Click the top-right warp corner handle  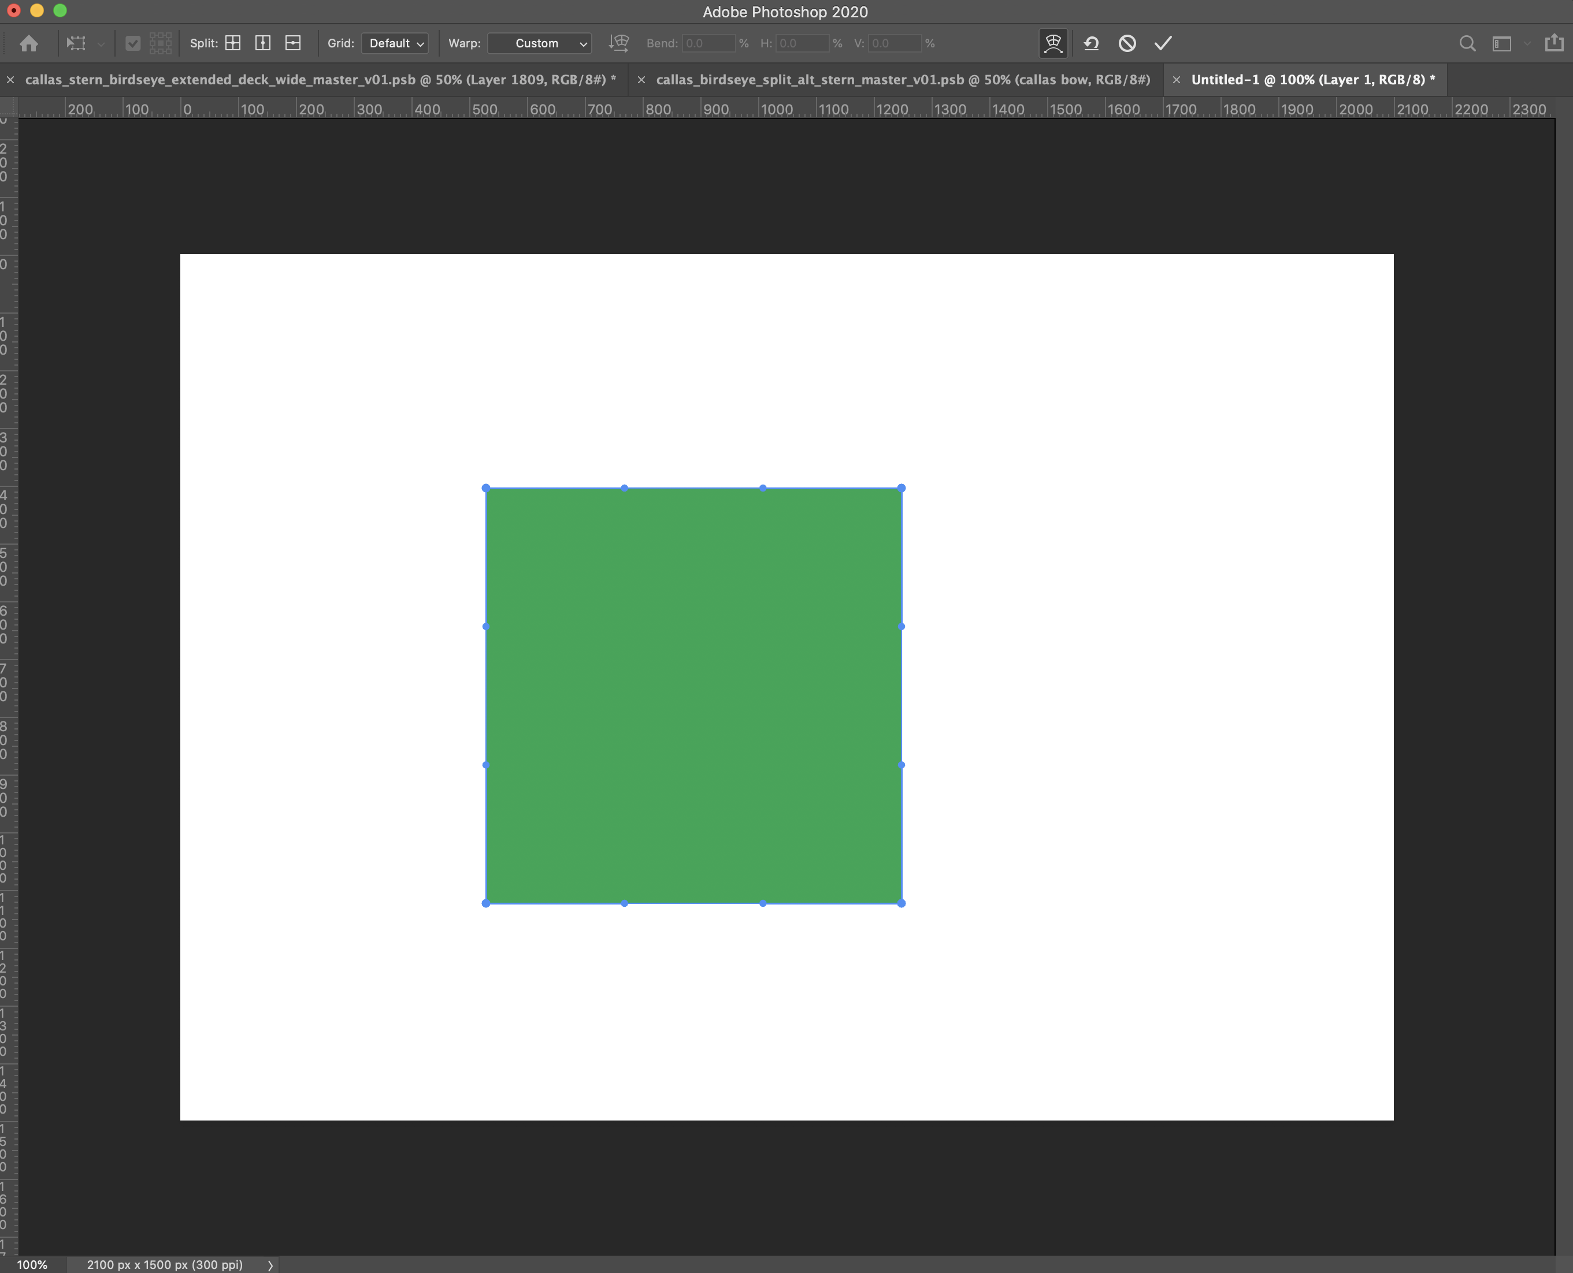pos(901,487)
